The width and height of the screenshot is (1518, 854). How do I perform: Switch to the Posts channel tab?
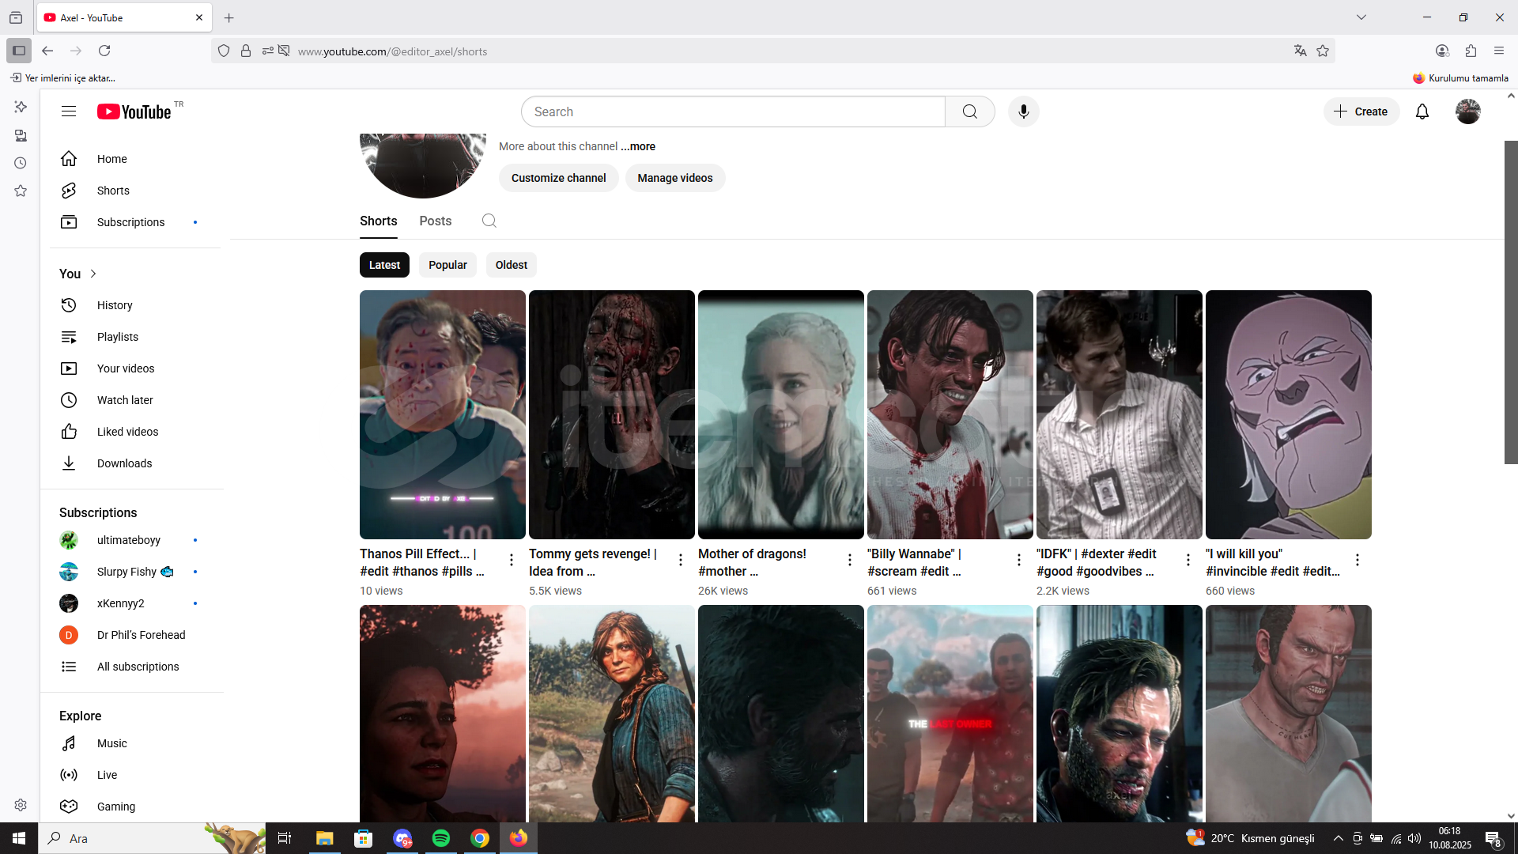coord(436,221)
